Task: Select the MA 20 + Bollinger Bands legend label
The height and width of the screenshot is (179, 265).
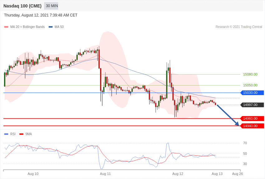Action: pos(27,27)
